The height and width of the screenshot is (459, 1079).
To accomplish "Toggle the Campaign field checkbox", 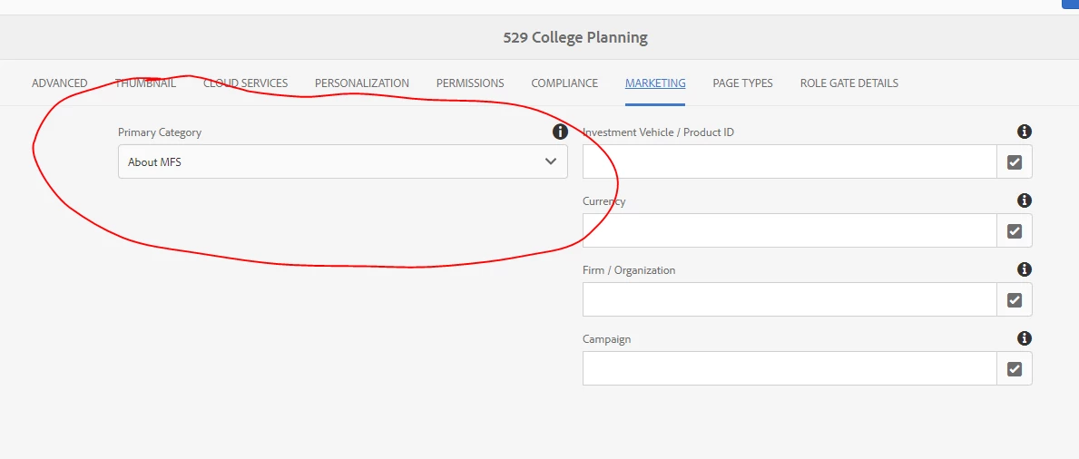I will pyautogui.click(x=1015, y=369).
